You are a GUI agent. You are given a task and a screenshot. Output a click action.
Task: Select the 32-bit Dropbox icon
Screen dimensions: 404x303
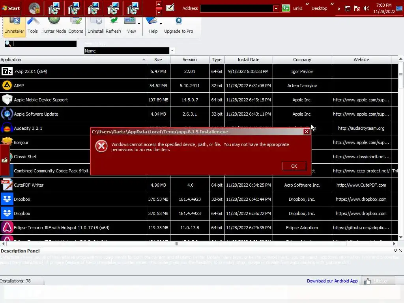pyautogui.click(x=7, y=199)
